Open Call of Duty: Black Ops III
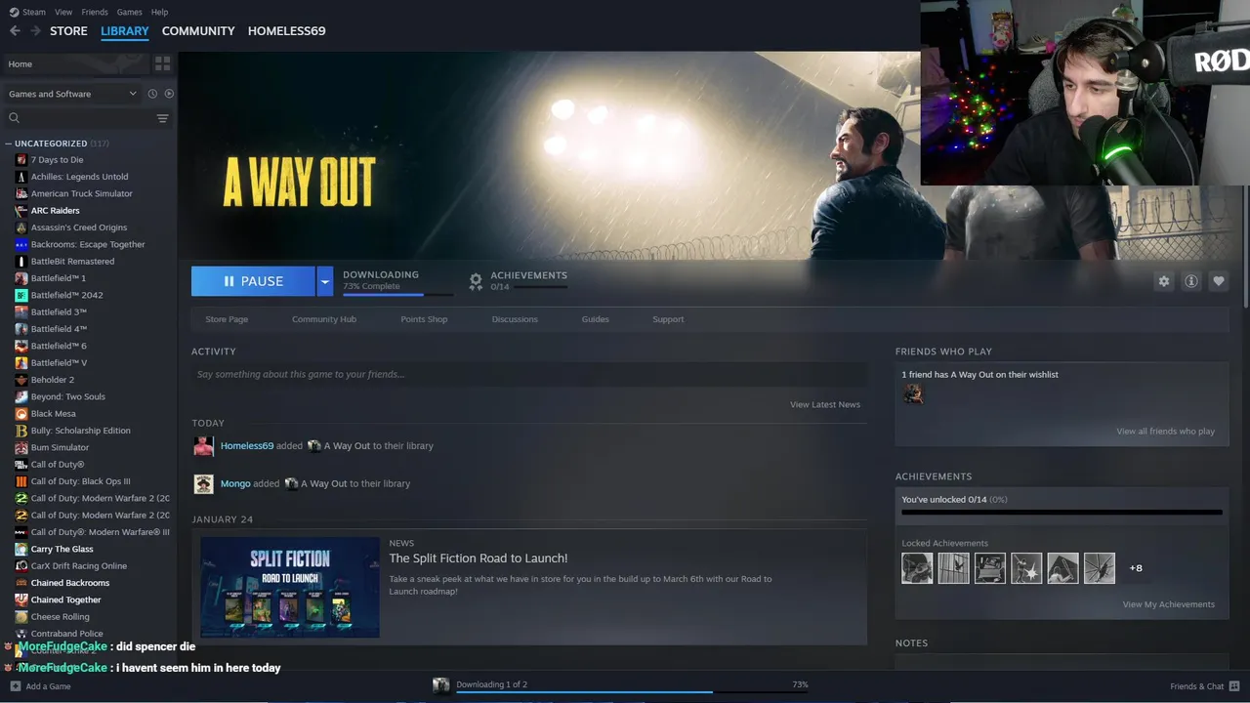 (x=80, y=481)
